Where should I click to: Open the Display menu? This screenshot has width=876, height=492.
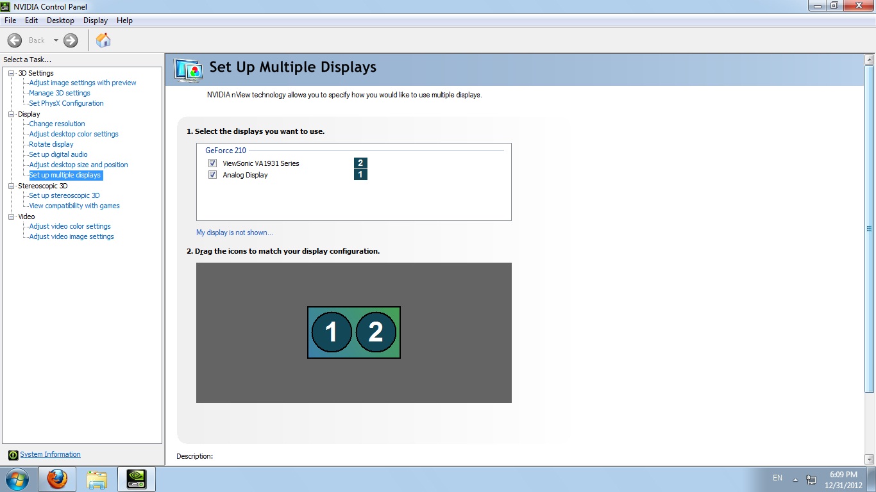tap(96, 20)
